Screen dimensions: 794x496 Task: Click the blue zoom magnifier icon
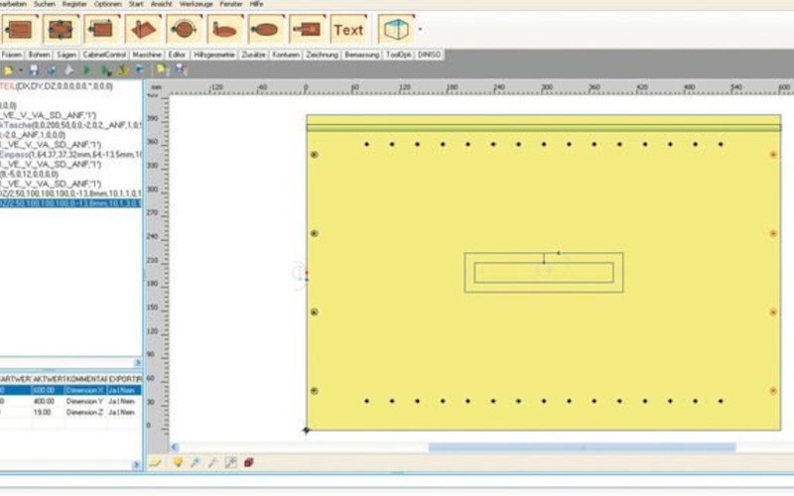point(195,462)
